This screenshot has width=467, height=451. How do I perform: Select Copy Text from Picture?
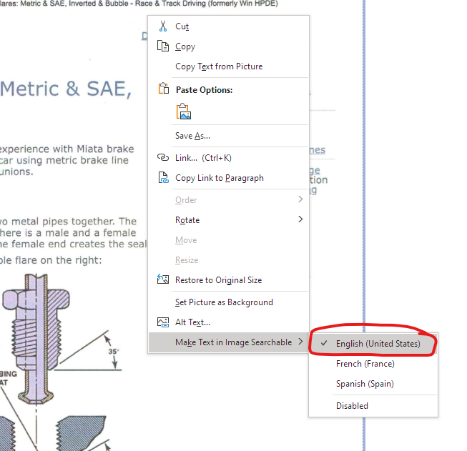pos(219,66)
